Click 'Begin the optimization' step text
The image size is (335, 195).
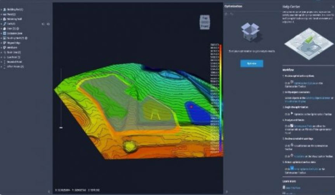click(296, 107)
